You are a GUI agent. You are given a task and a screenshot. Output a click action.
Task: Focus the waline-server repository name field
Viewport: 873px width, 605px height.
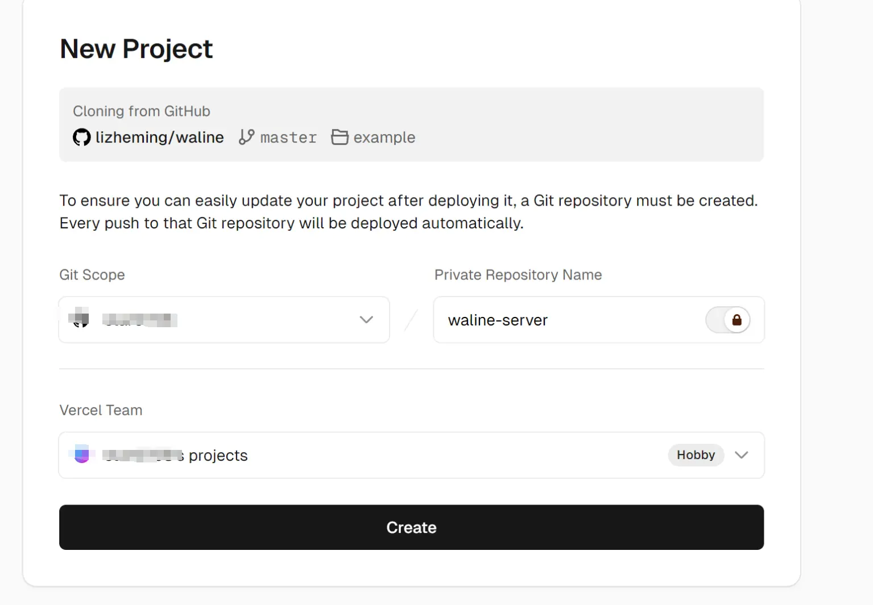[569, 320]
